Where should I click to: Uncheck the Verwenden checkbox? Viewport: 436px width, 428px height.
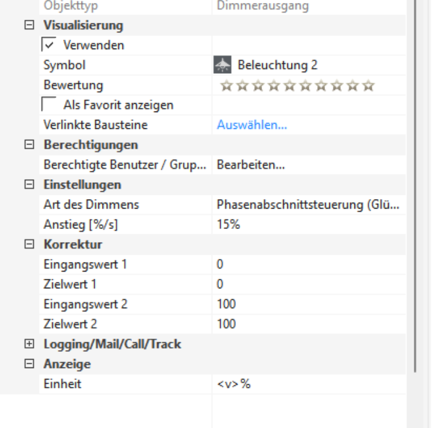pyautogui.click(x=49, y=44)
